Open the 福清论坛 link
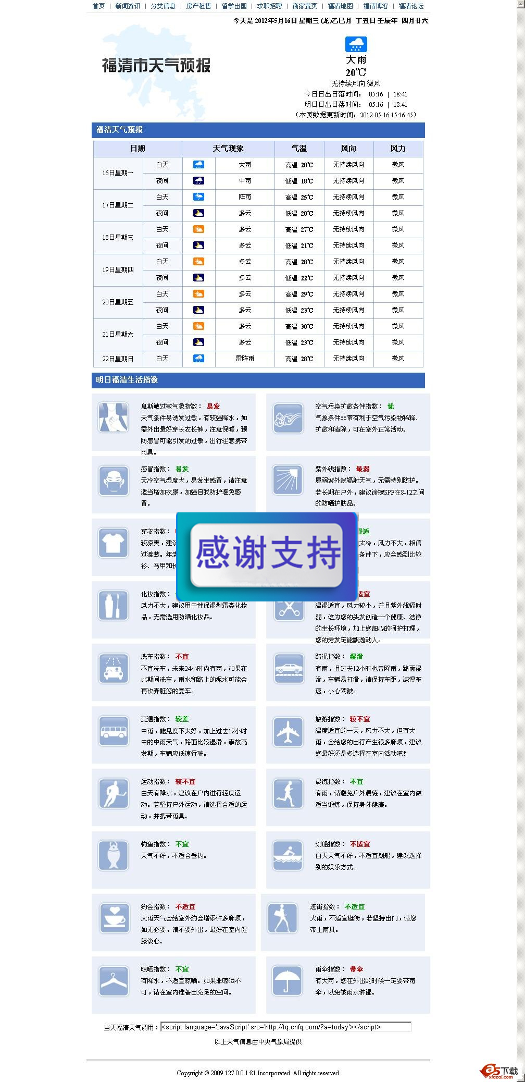The height and width of the screenshot is (1082, 525). (x=411, y=6)
